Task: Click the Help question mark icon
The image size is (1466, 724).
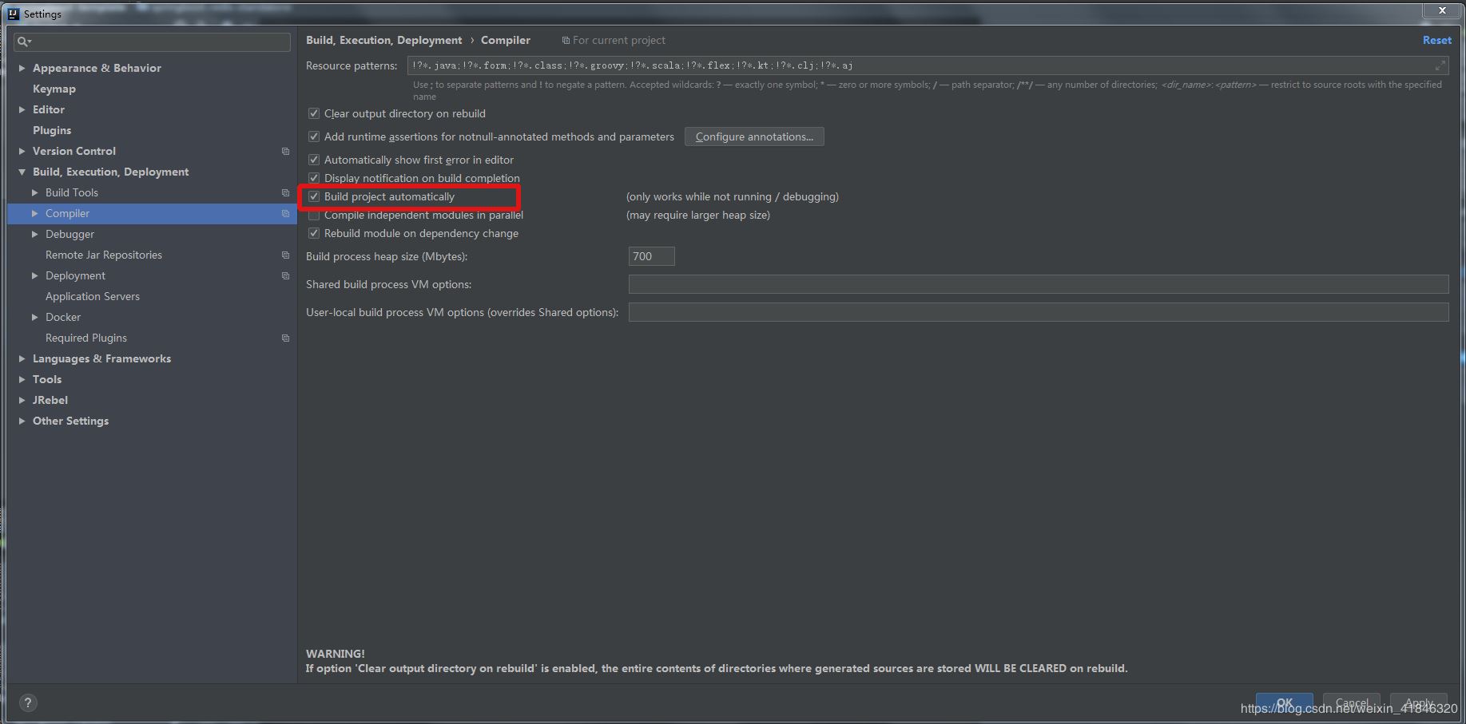Action: [28, 702]
